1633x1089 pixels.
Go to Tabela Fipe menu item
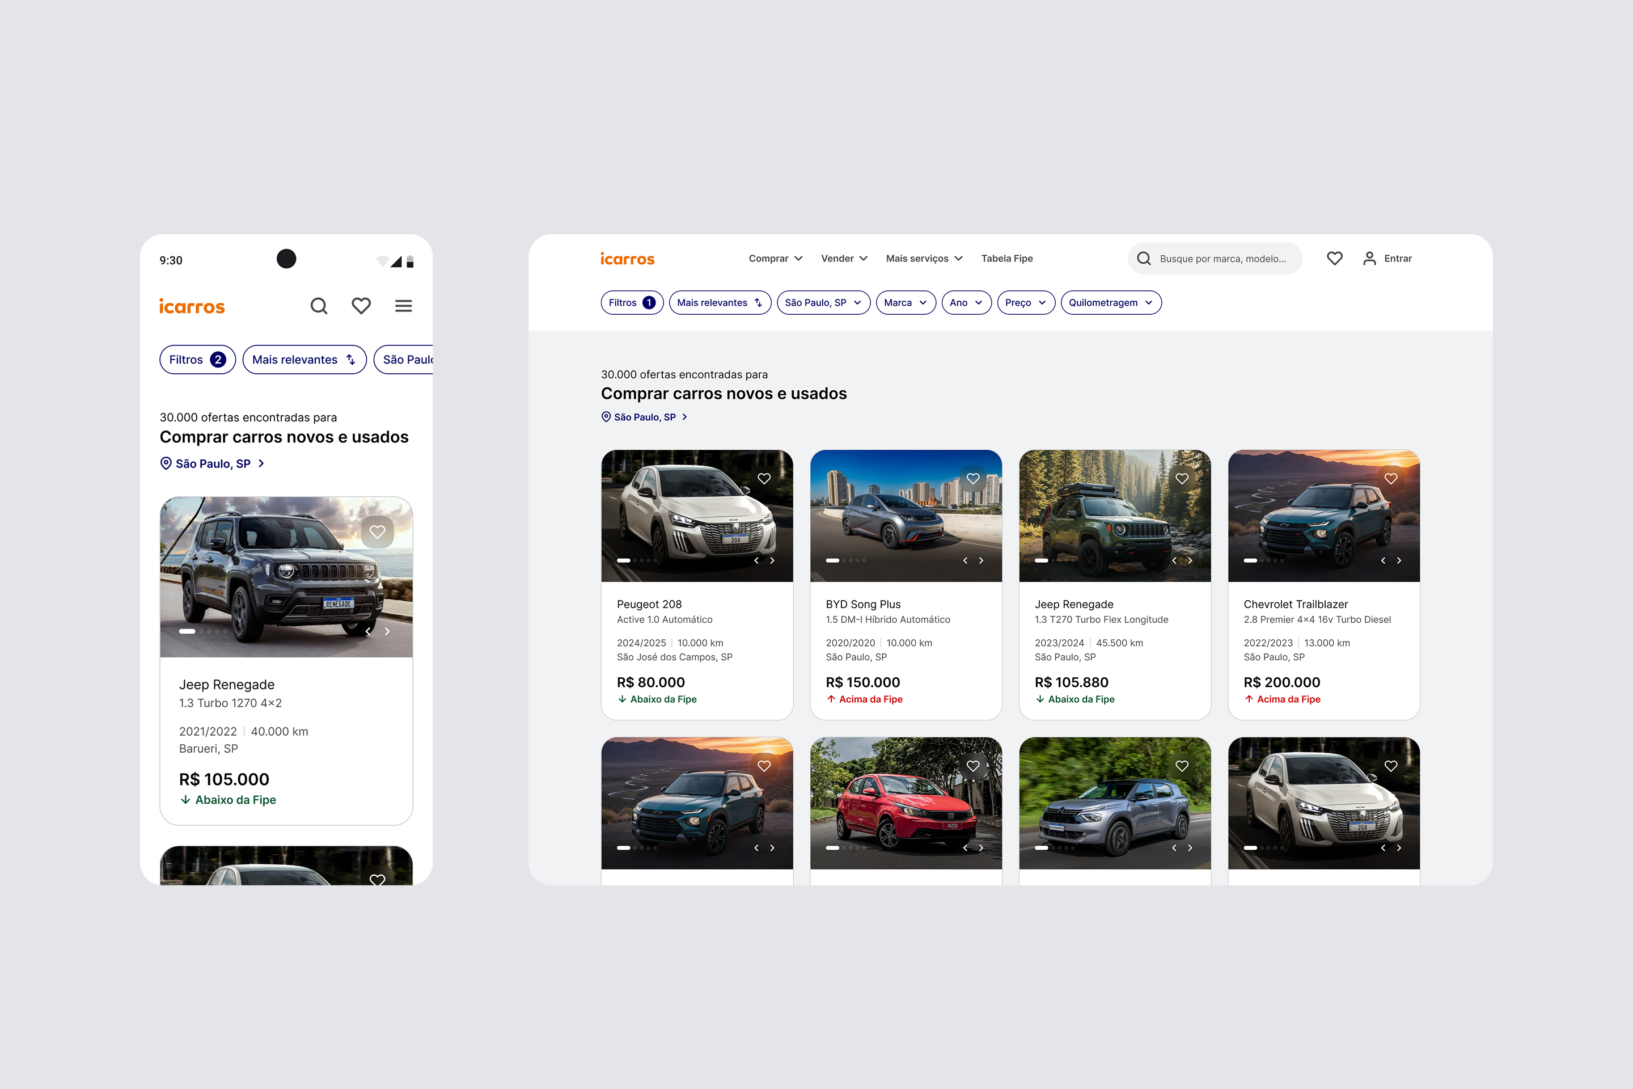click(1007, 259)
